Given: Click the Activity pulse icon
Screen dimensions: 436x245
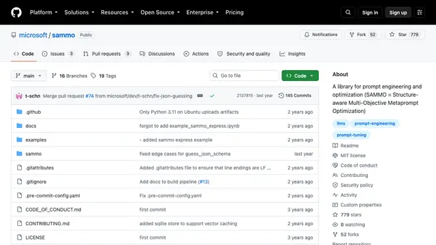Looking at the screenshot, I should pos(335,195).
